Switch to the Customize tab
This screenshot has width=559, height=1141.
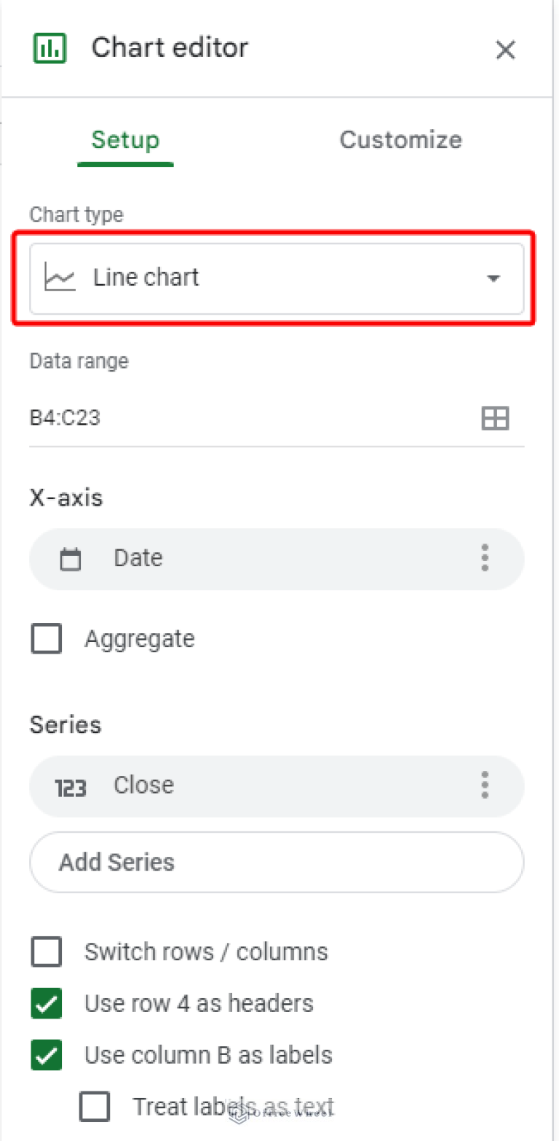click(x=400, y=140)
